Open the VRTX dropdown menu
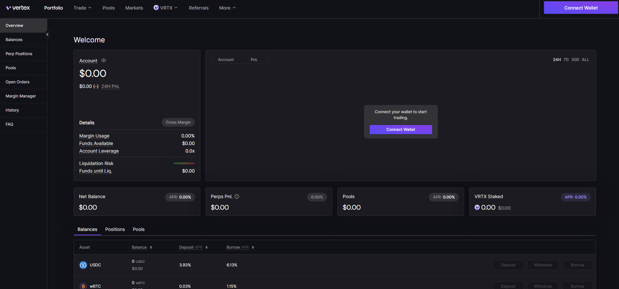 (166, 8)
